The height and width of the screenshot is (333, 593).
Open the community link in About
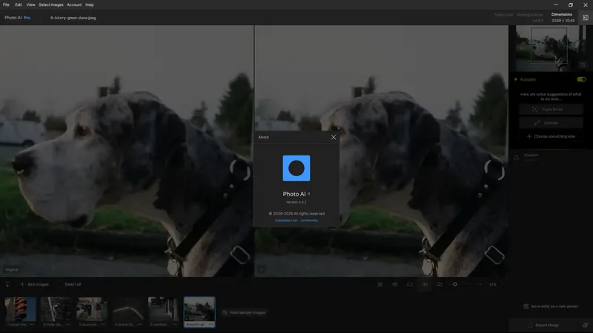coord(309,221)
